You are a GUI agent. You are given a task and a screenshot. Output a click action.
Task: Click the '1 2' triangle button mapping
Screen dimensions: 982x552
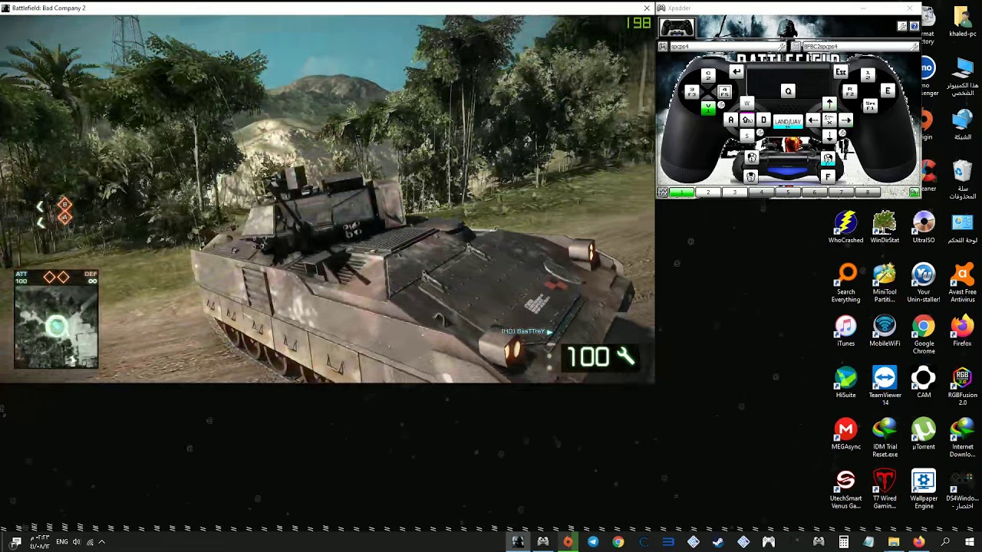click(868, 75)
